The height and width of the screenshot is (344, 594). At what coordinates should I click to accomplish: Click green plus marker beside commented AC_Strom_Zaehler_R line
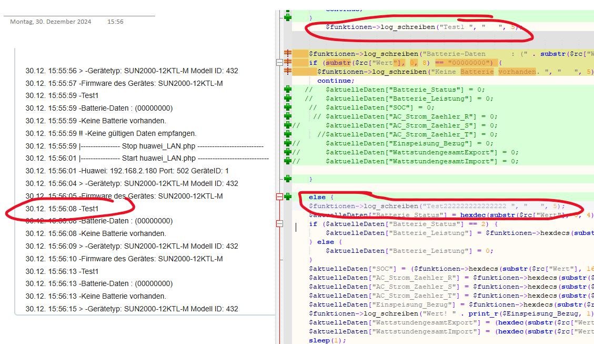coord(288,116)
